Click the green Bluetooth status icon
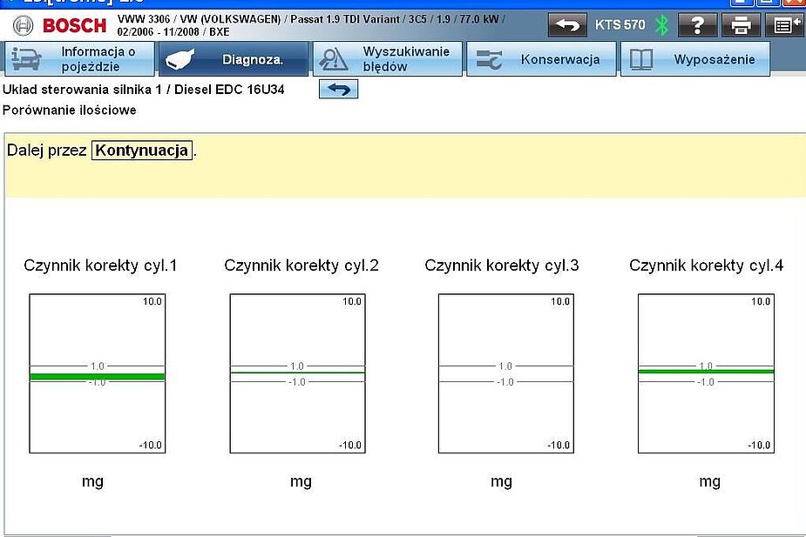Image resolution: width=806 pixels, height=537 pixels. tap(661, 24)
